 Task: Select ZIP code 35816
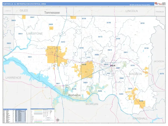pyautogui.click(x=106, y=64)
